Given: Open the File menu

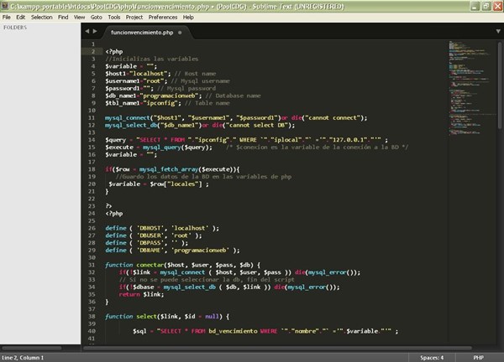Looking at the screenshot, I should (x=8, y=17).
